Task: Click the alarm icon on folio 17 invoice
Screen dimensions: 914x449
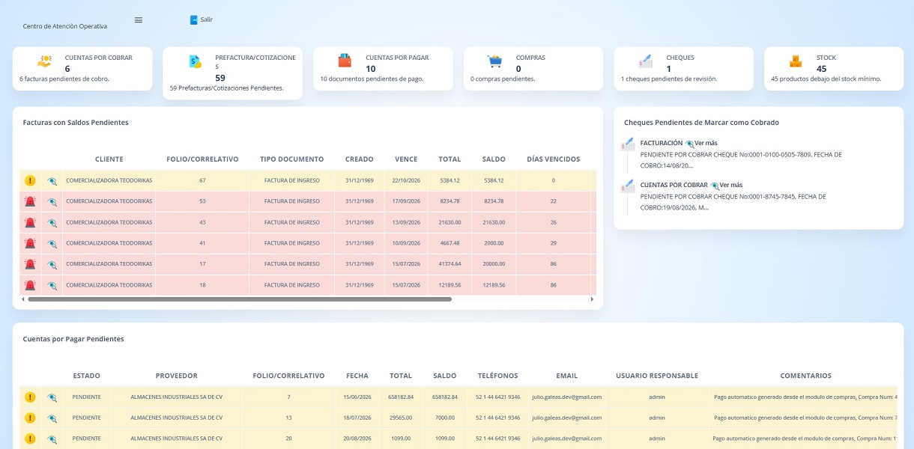Action: tap(30, 264)
